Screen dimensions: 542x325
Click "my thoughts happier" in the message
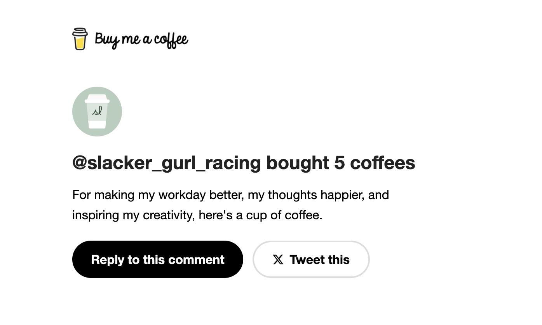[306, 195]
